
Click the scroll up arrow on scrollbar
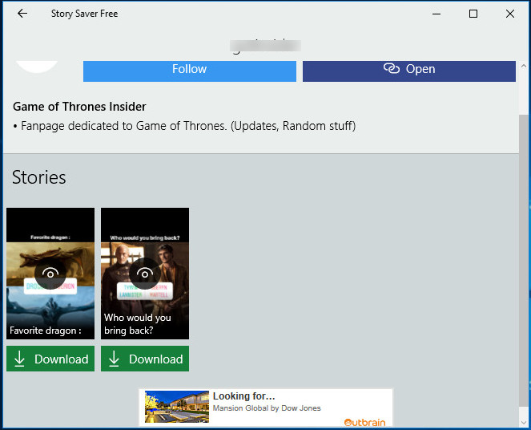(x=524, y=66)
